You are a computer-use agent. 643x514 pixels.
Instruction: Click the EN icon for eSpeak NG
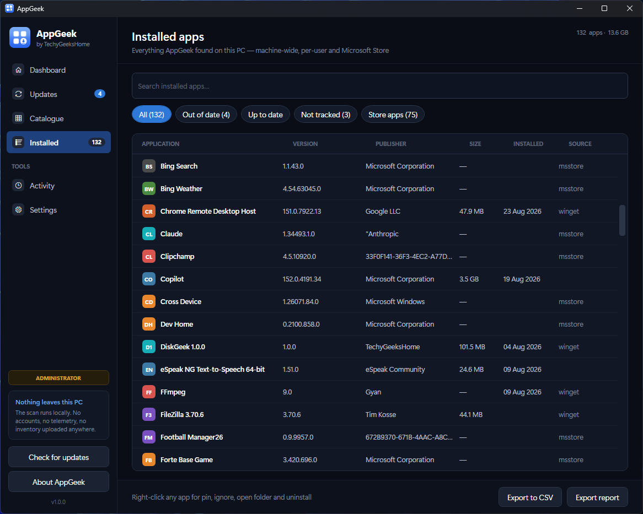(148, 370)
